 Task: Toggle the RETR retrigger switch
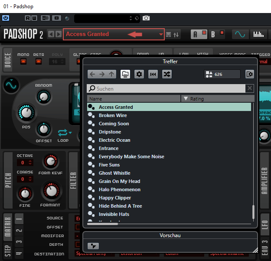pos(39,61)
